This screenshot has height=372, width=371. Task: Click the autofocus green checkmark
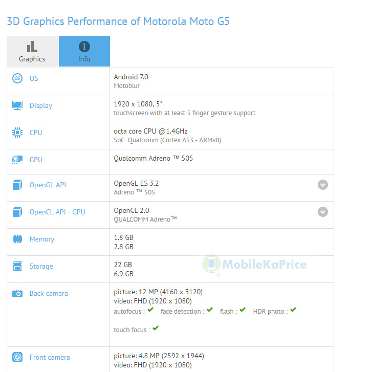click(x=150, y=310)
